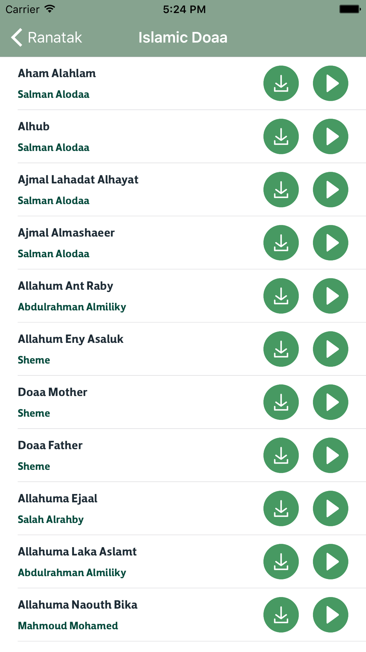Download the Aham Alahlam track
Viewport: 366px width, 652px height.
[x=281, y=83]
